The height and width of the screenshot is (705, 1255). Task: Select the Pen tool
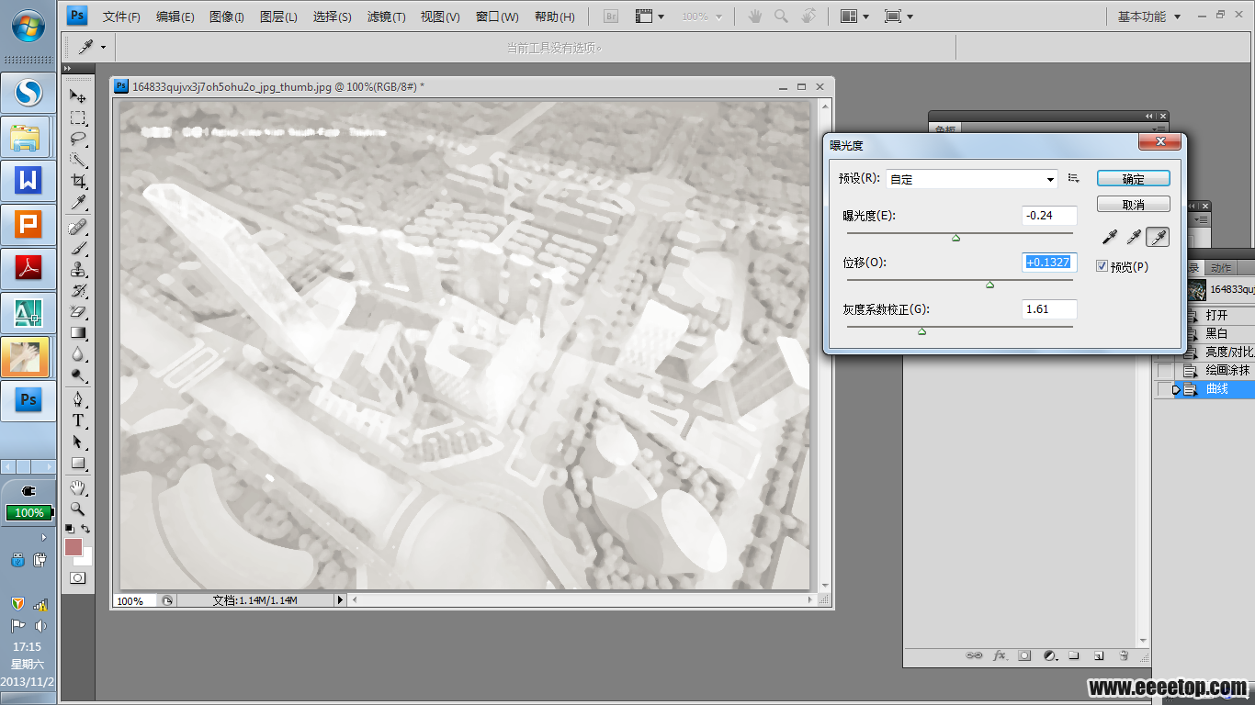click(x=78, y=399)
